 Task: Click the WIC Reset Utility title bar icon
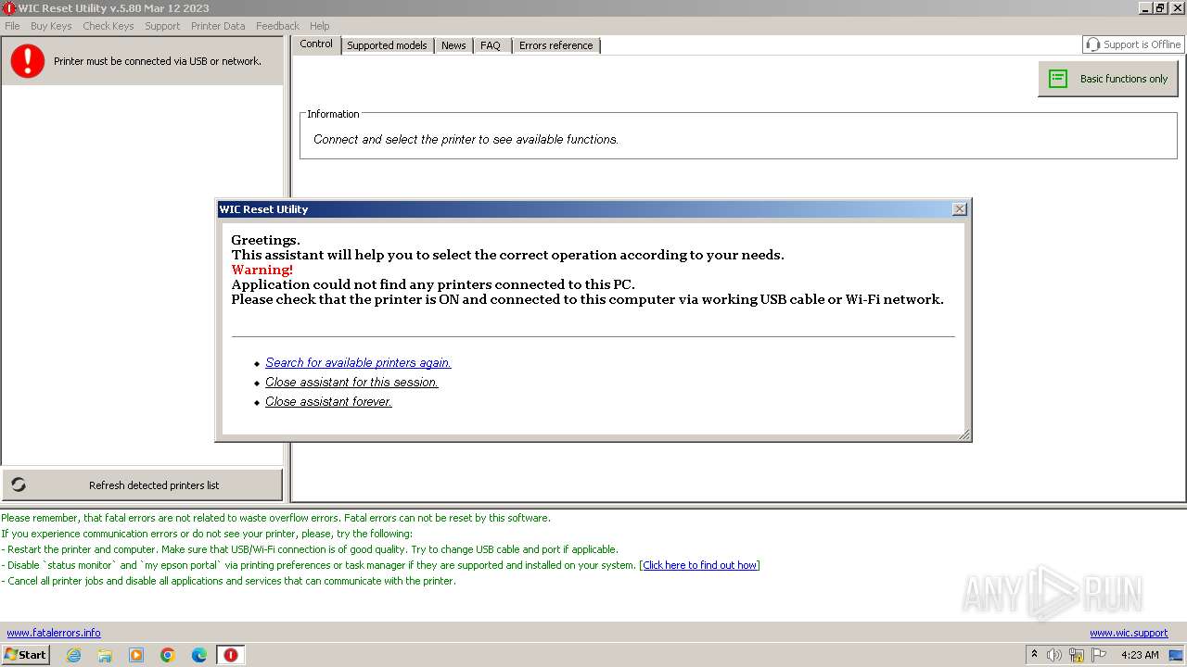pos(9,8)
